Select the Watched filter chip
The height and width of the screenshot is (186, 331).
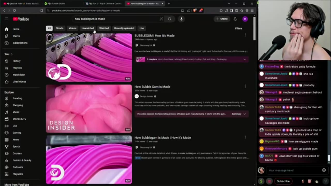tap(104, 28)
